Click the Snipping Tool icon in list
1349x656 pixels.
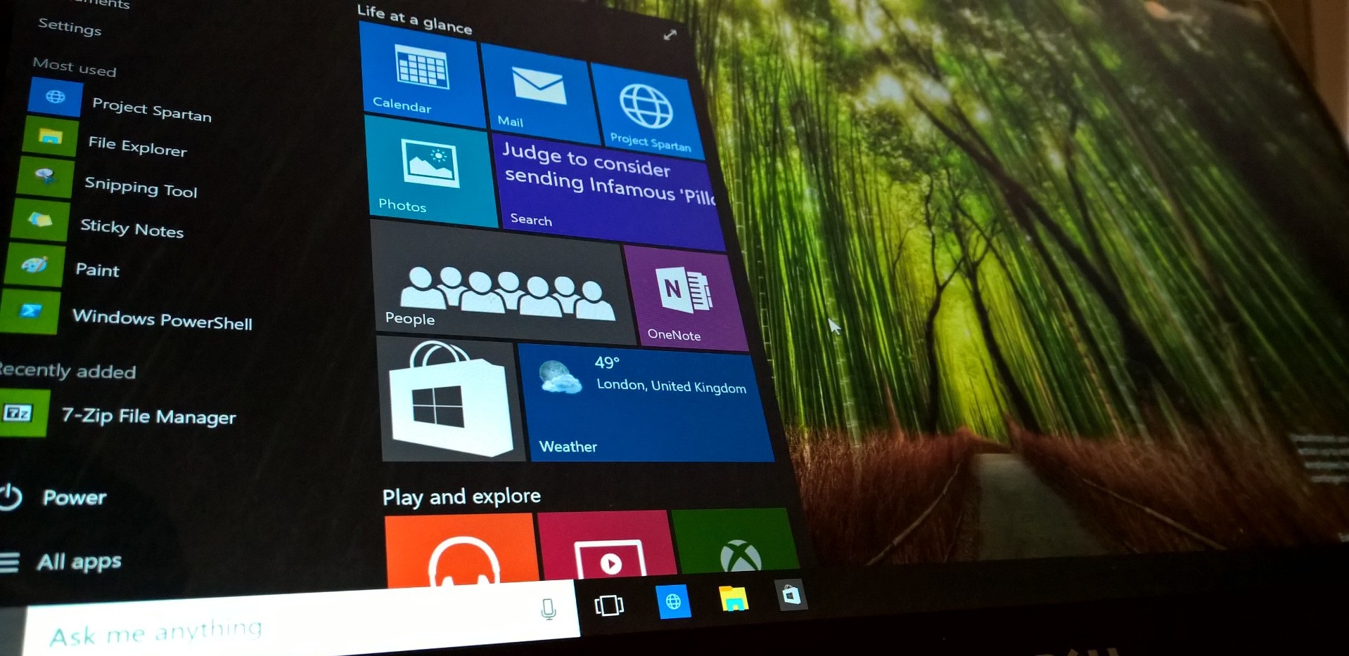44,177
